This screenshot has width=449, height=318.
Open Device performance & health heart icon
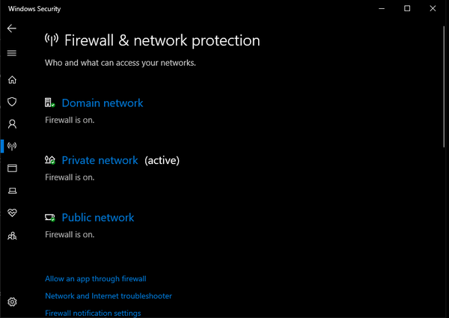[12, 213]
